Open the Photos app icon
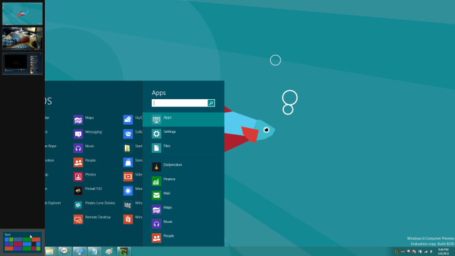Viewport: 455px width, 256px height. pos(79,176)
